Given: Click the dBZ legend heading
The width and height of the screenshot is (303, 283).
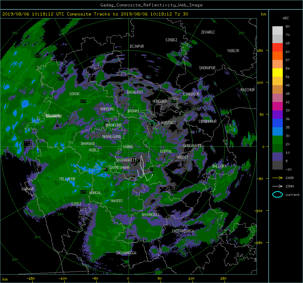Looking at the screenshot, I should click(x=285, y=18).
